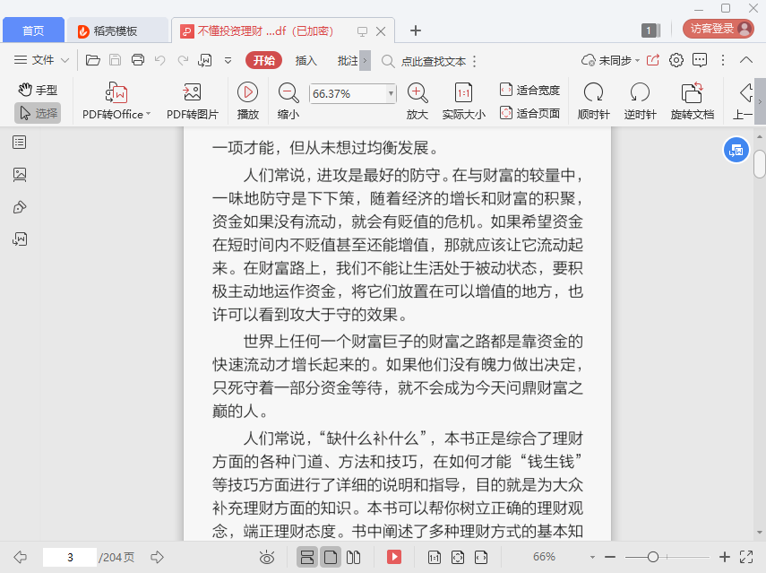Switch to two-page view in status bar

[353, 557]
